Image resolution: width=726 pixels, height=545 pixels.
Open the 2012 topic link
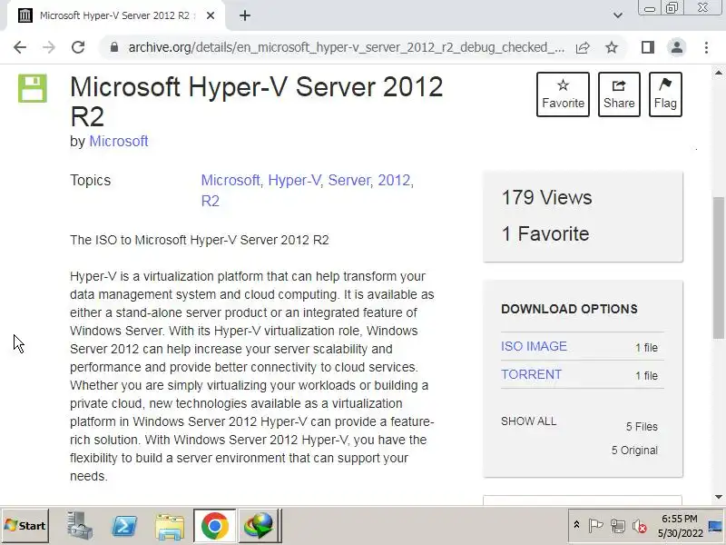pyautogui.click(x=394, y=180)
